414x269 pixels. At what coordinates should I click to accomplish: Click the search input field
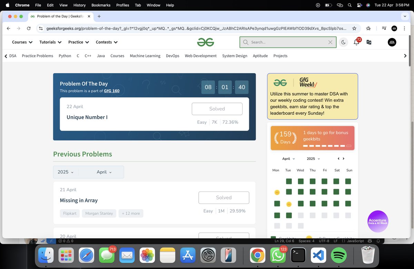click(288, 42)
